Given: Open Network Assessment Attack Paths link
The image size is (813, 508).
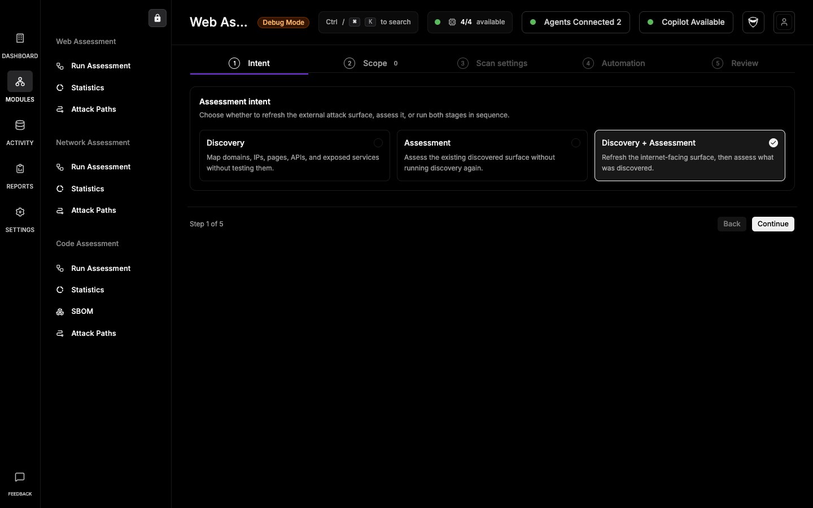Looking at the screenshot, I should [94, 211].
